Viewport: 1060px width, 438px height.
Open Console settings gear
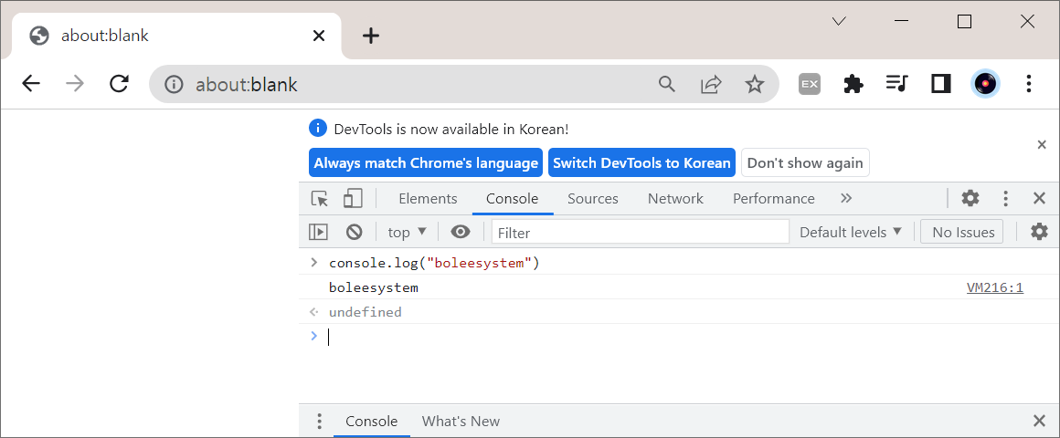click(1039, 232)
